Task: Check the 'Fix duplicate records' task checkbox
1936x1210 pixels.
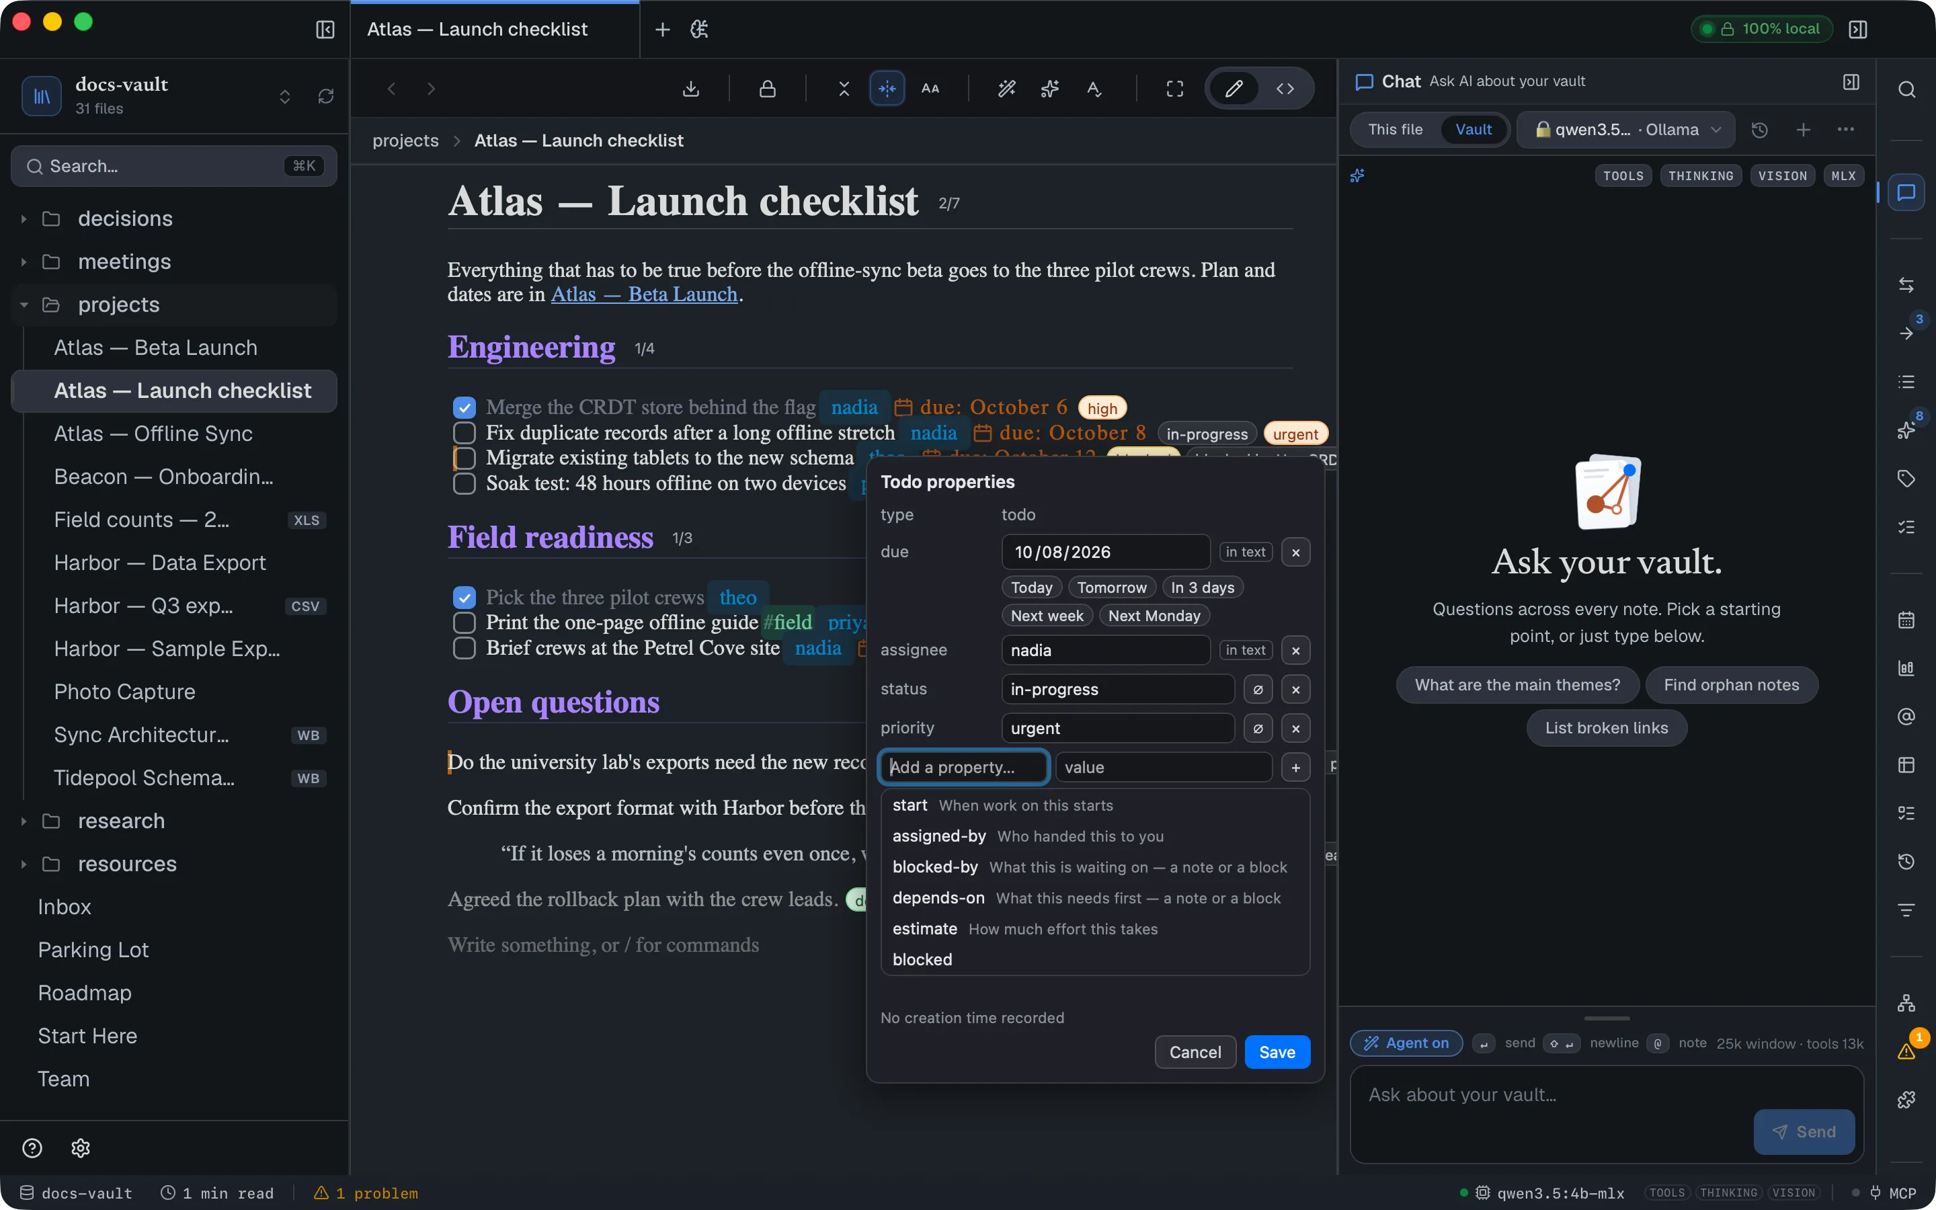Action: 464,433
